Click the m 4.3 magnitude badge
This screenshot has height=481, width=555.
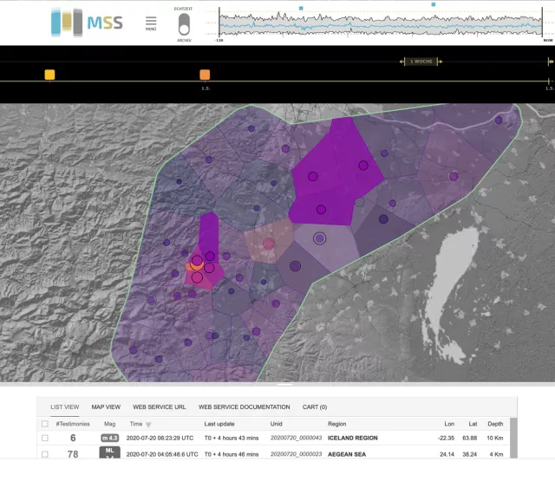click(x=109, y=439)
